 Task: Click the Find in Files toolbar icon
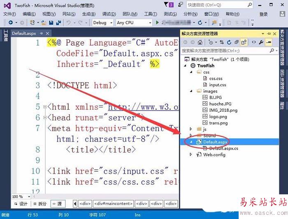click(214, 23)
